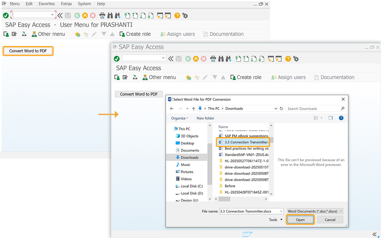Open the Help menu
381x238 pixels.
(x=101, y=4)
